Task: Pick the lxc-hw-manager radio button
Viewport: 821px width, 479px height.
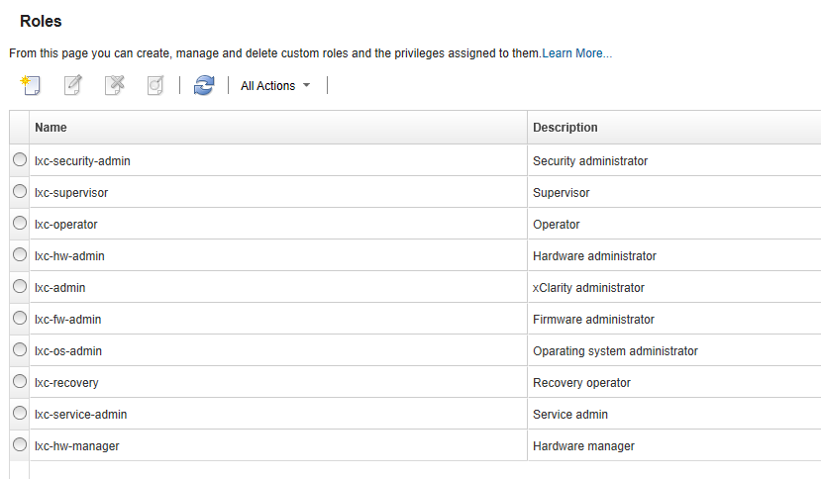Action: [20, 445]
